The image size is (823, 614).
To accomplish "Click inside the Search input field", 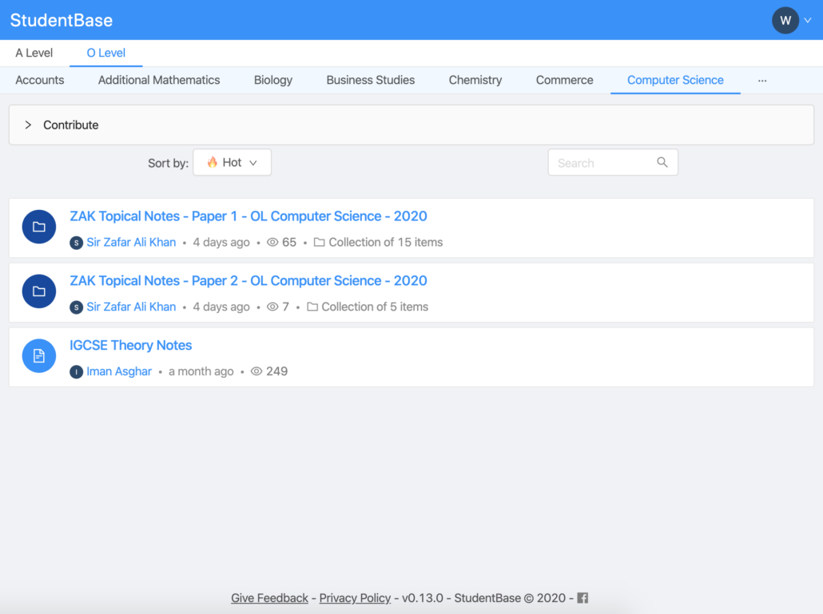I will (601, 163).
